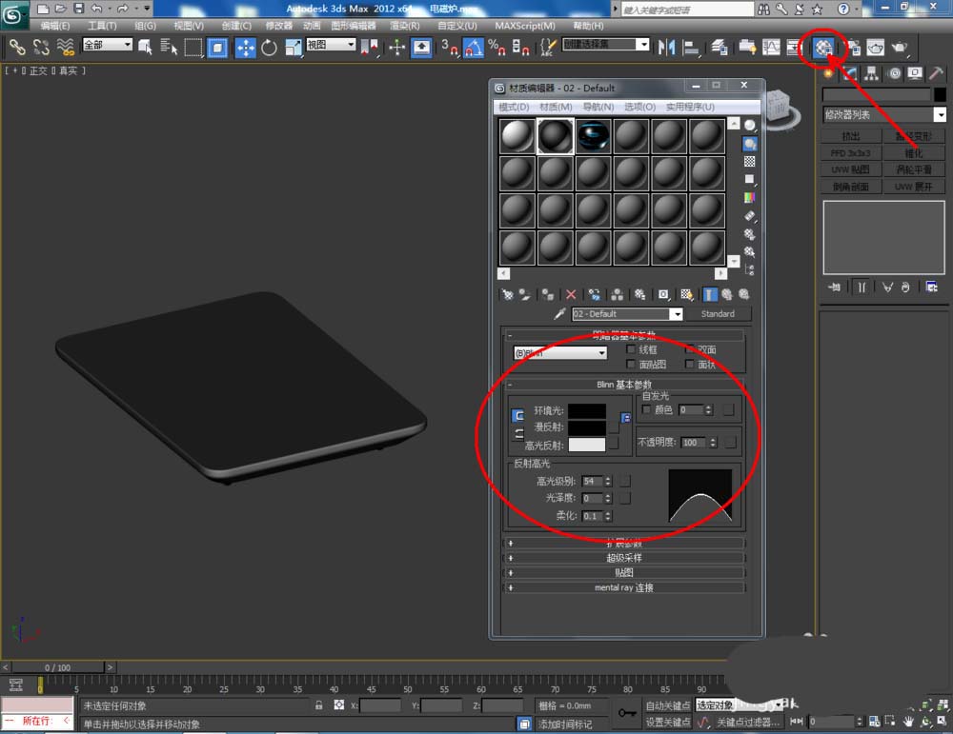This screenshot has width=953, height=734.
Task: Open the Select by Name dialog
Action: point(169,48)
